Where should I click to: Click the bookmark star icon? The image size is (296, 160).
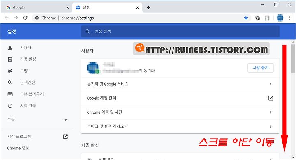246,18
